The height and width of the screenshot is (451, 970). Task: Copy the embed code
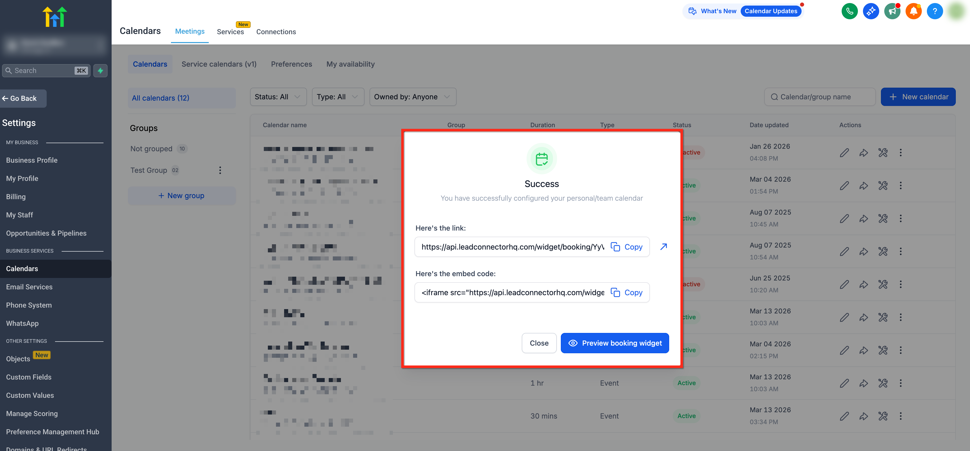tap(627, 293)
